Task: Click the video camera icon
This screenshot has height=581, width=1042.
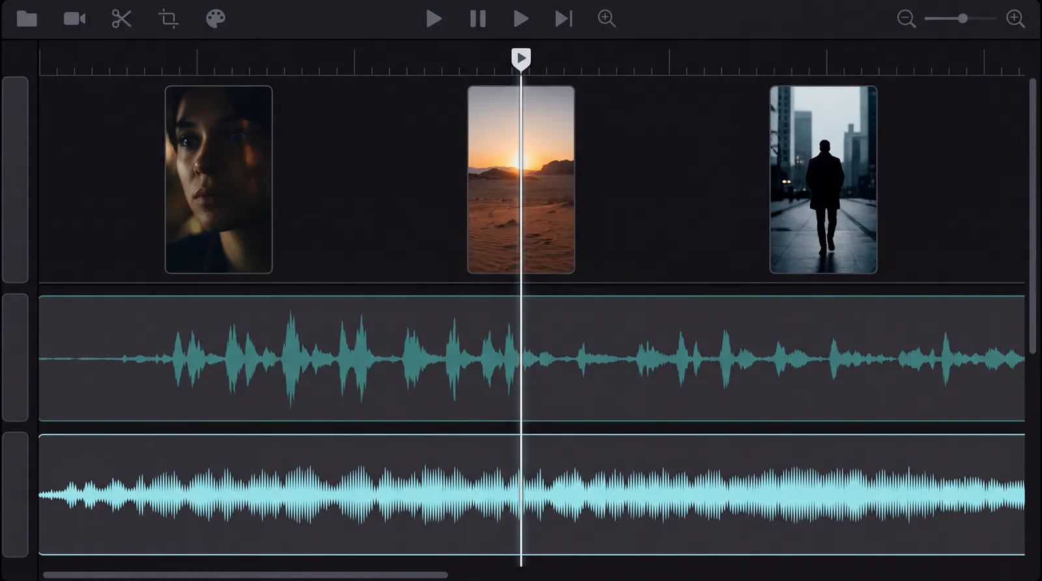Action: tap(74, 18)
